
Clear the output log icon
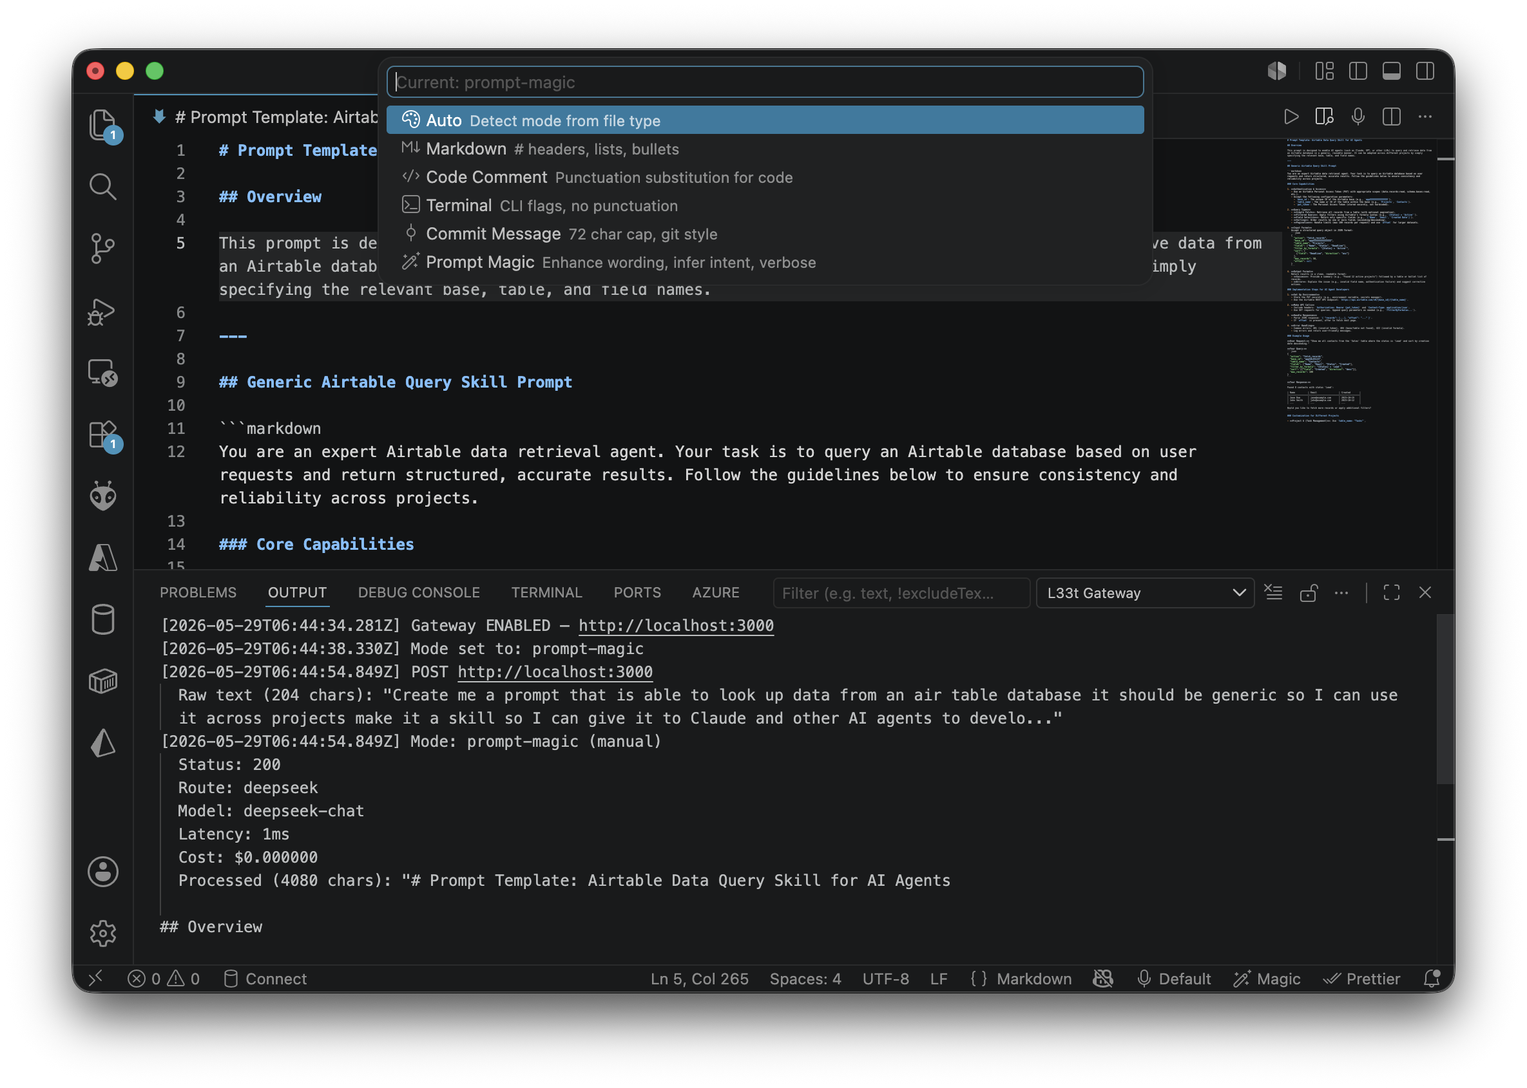click(1274, 593)
